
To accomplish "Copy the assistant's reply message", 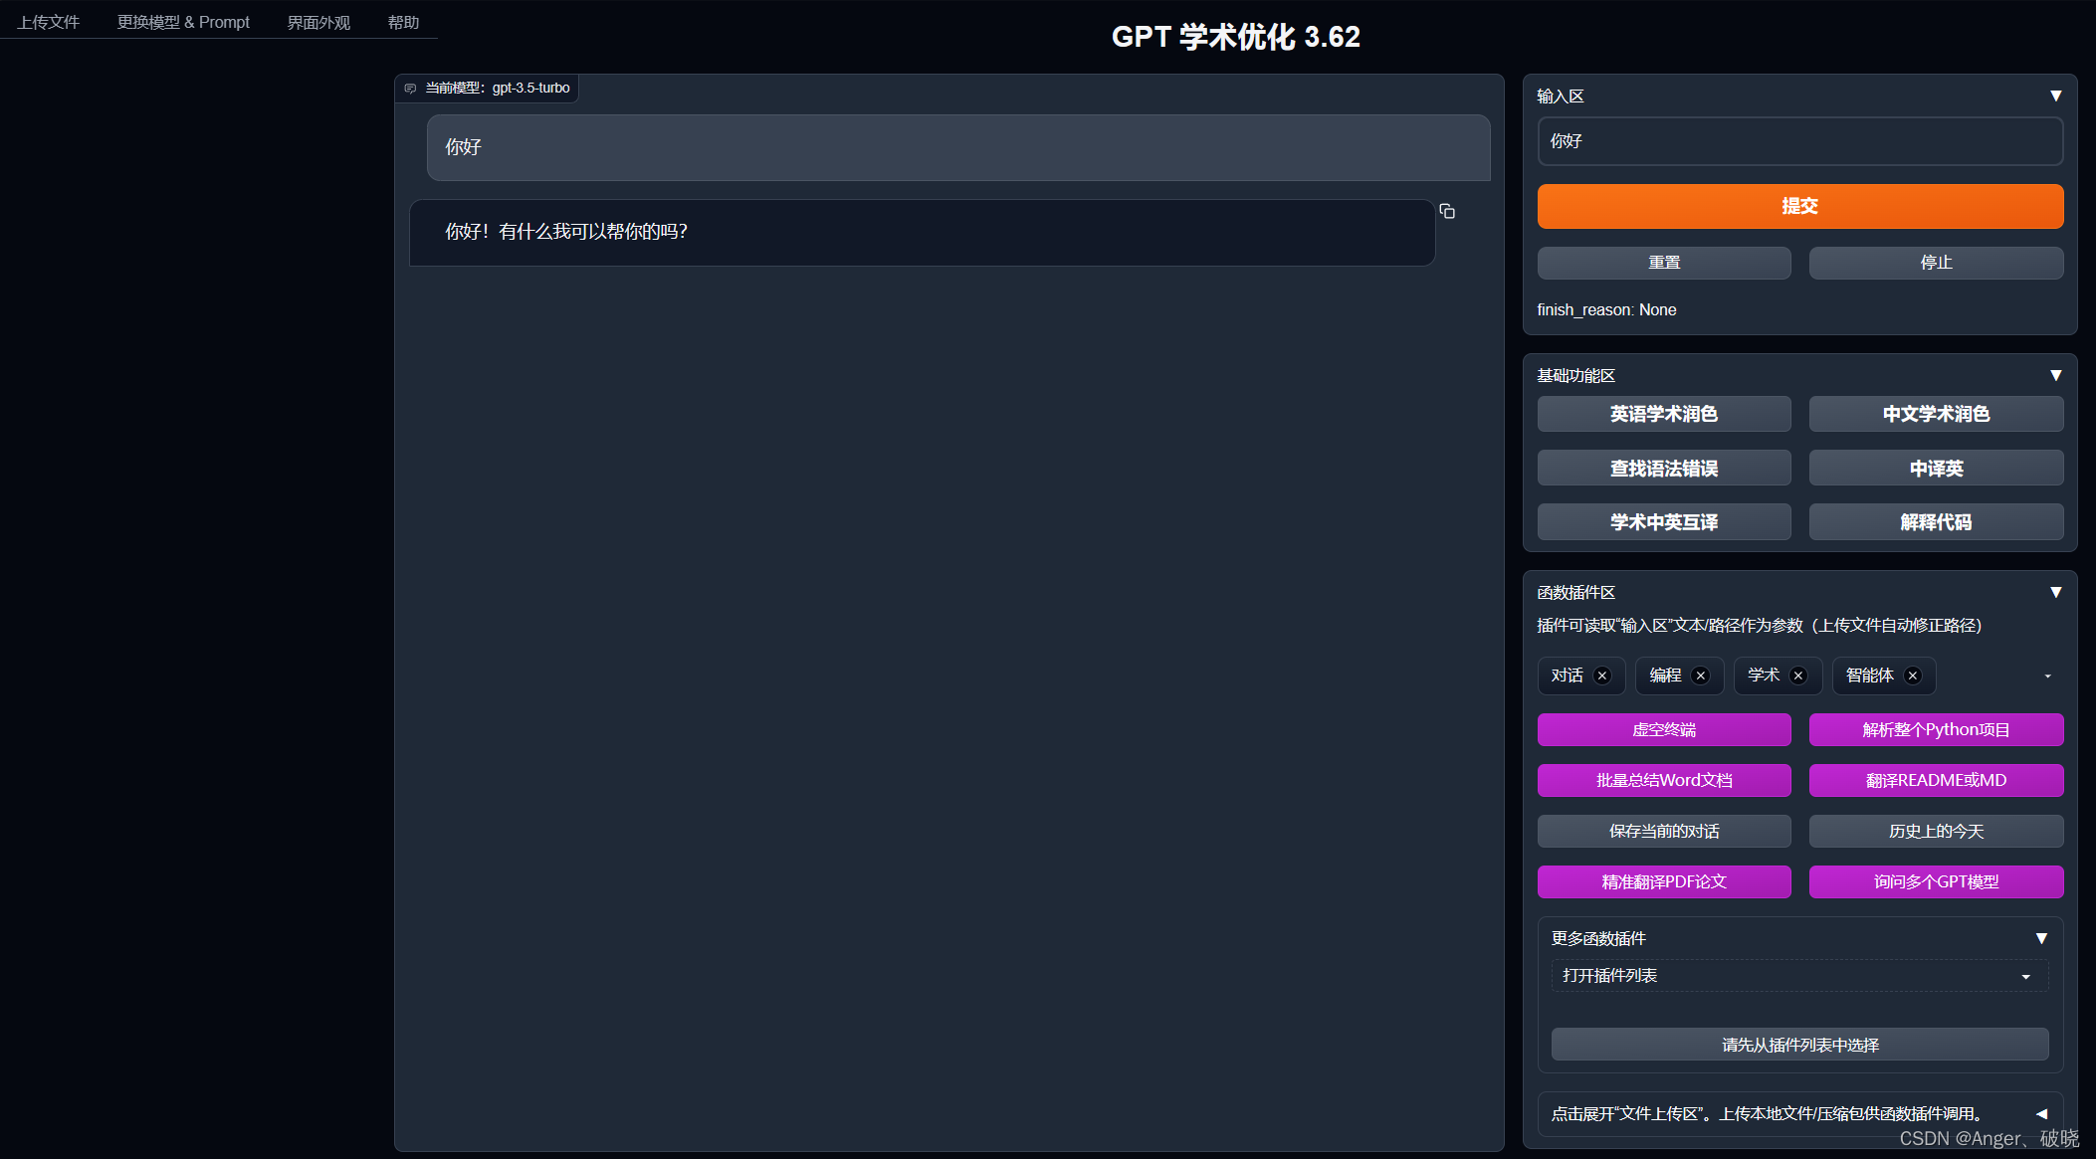I will pyautogui.click(x=1446, y=211).
